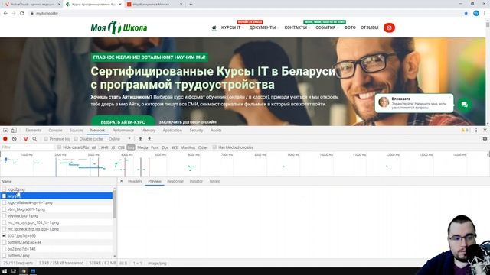Show All request types
The height and width of the screenshot is (275, 490).
[93, 147]
